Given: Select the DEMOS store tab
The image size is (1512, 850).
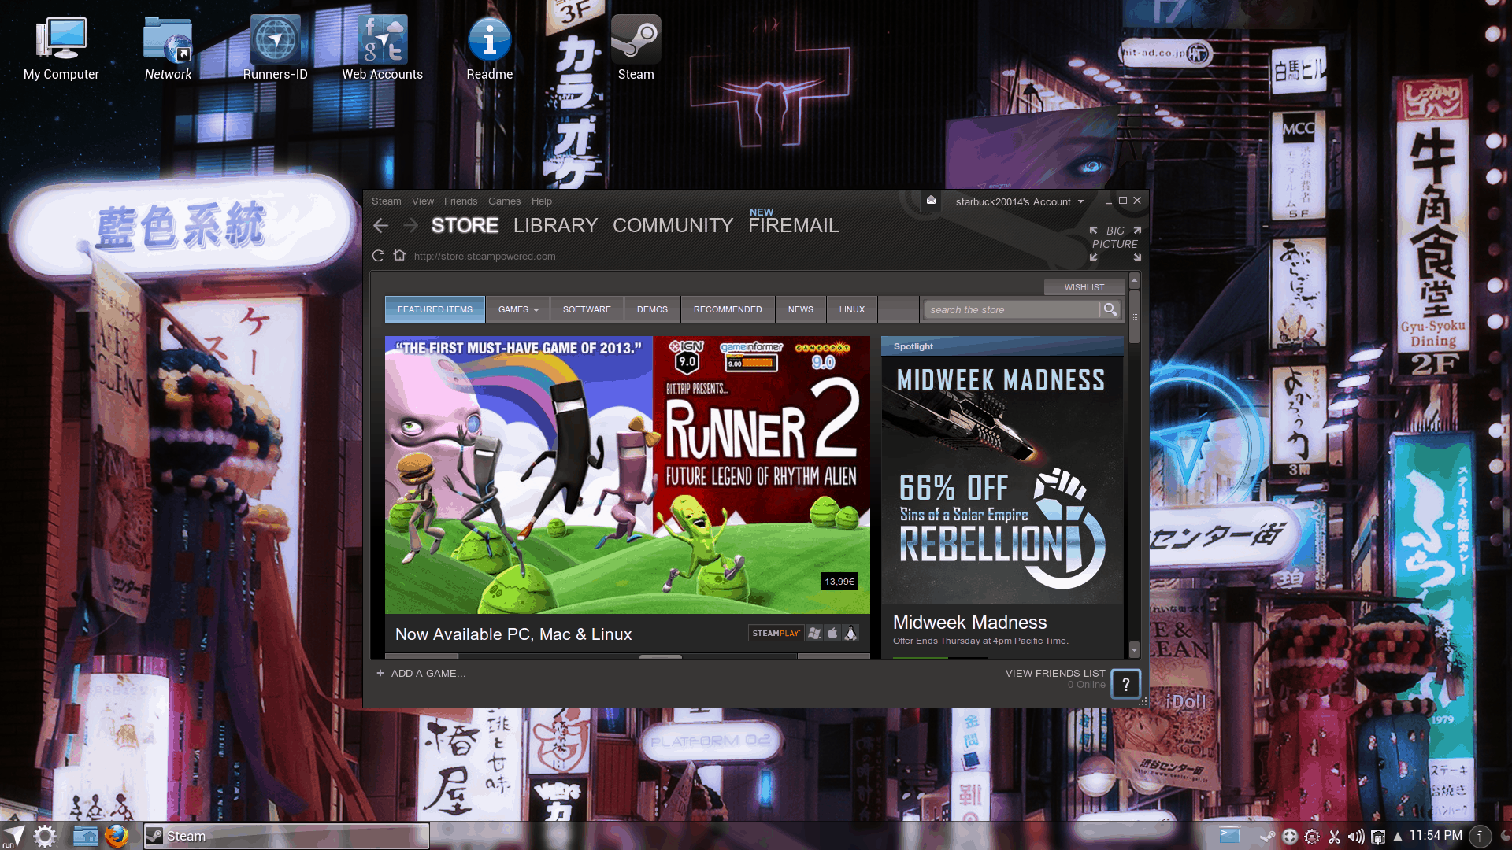Looking at the screenshot, I should click(x=652, y=309).
